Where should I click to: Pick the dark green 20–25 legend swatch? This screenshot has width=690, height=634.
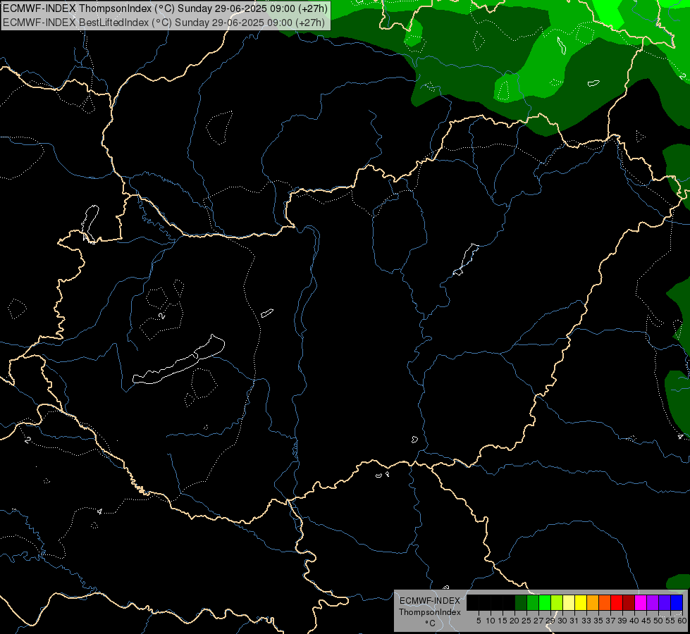coord(521,602)
